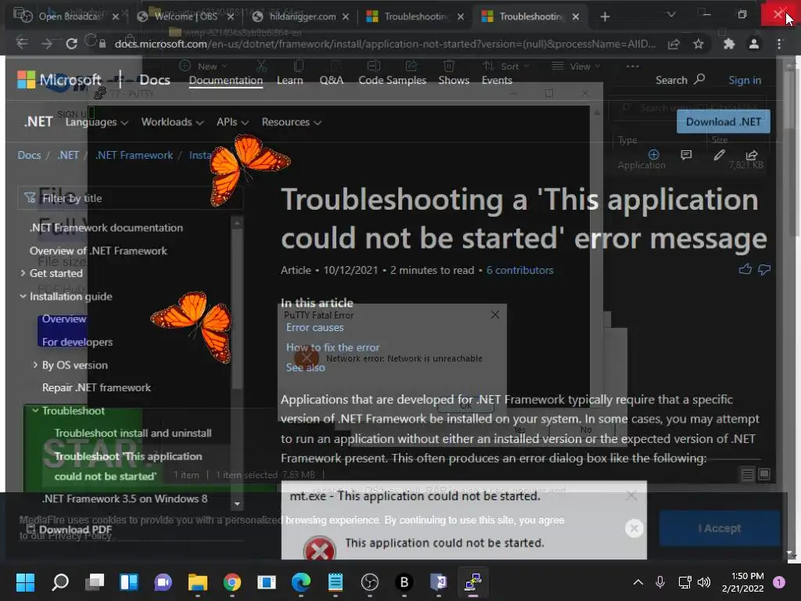Expand the By OS version node
Image resolution: width=801 pixels, height=601 pixels.
coord(34,365)
